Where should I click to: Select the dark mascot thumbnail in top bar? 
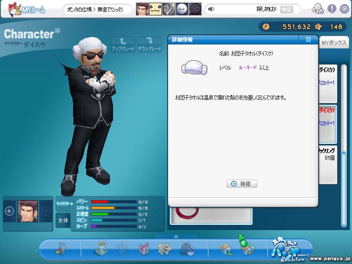click(195, 9)
